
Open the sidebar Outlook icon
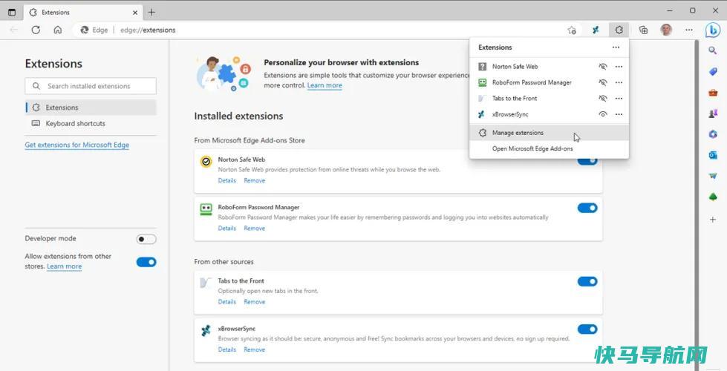(713, 155)
